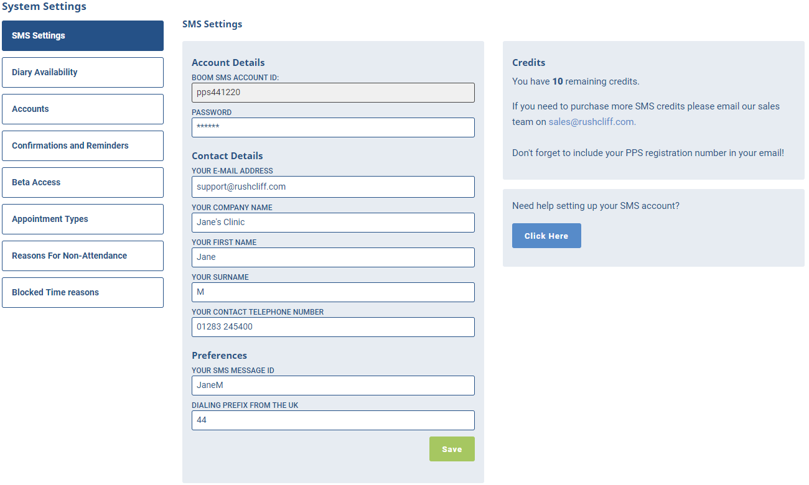809x485 pixels.
Task: Click the blue Click Here help button
Action: coord(546,236)
